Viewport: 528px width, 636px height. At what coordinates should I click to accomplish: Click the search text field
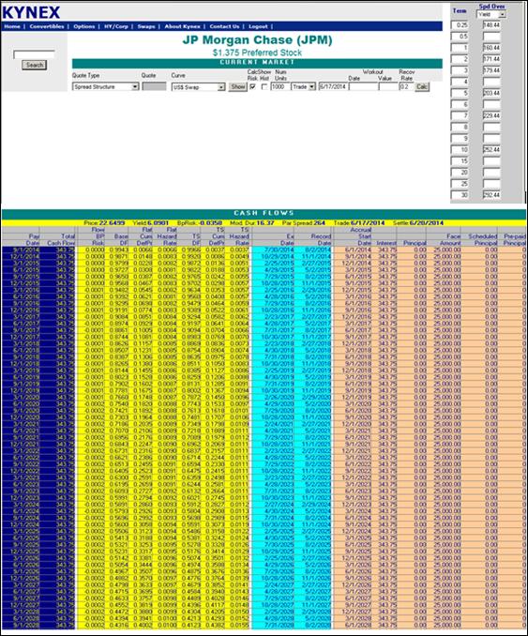coord(34,54)
